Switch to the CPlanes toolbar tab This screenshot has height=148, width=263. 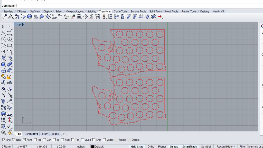coord(22,11)
